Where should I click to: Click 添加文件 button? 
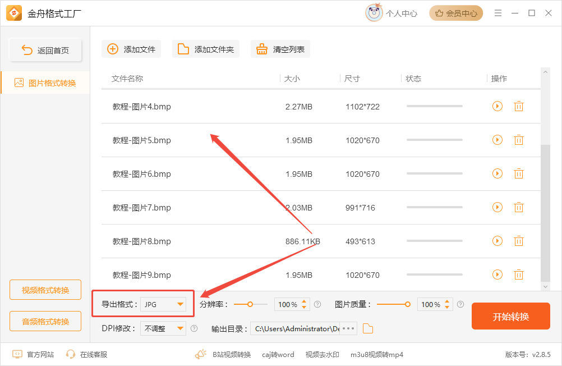coord(131,49)
